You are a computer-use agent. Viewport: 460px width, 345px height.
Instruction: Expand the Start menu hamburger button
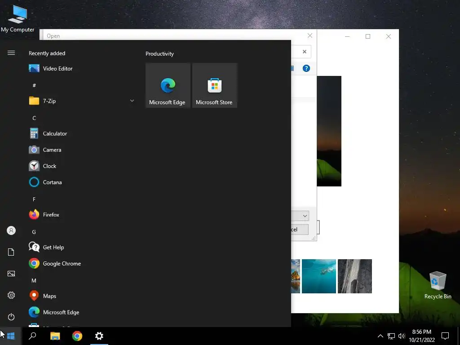[11, 53]
